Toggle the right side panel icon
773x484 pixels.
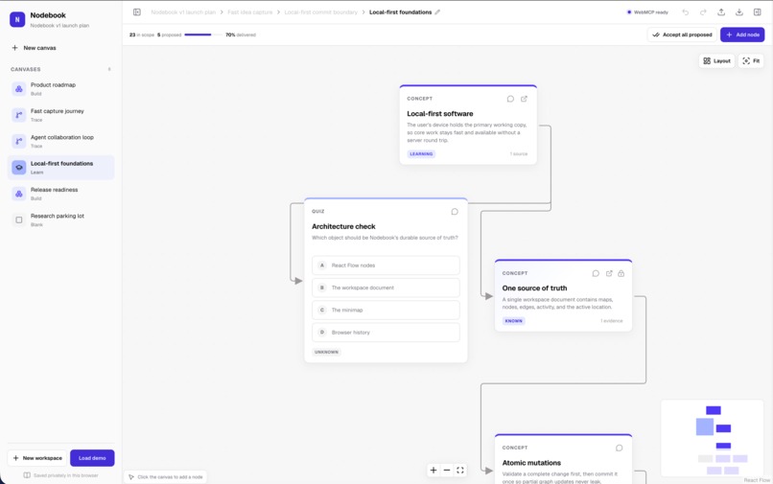(x=758, y=12)
